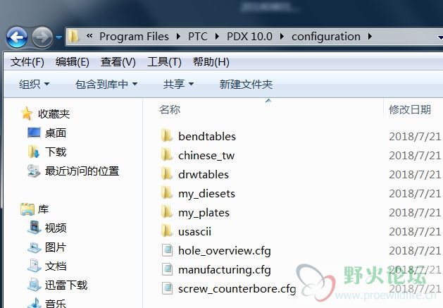Screen dimensions: 443x308
Task: Select 收藏夹 in the navigation pane
Action: pyautogui.click(x=54, y=114)
